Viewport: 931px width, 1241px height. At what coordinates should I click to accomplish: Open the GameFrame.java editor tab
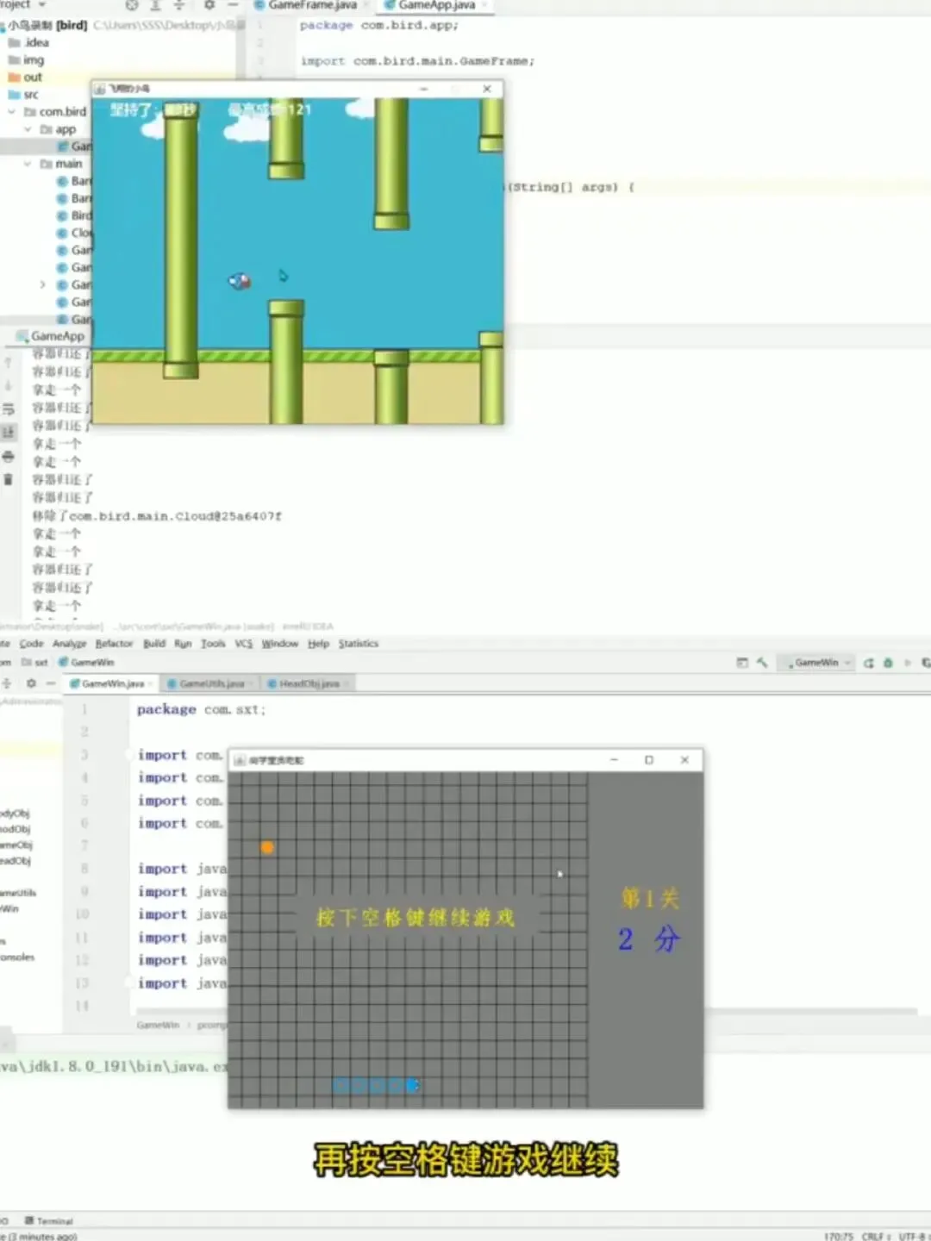[311, 5]
